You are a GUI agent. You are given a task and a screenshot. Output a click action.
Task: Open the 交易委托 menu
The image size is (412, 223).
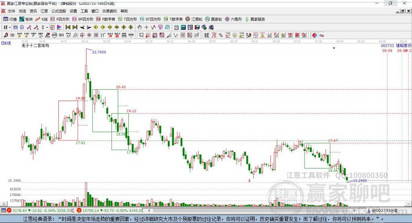[x=109, y=11]
